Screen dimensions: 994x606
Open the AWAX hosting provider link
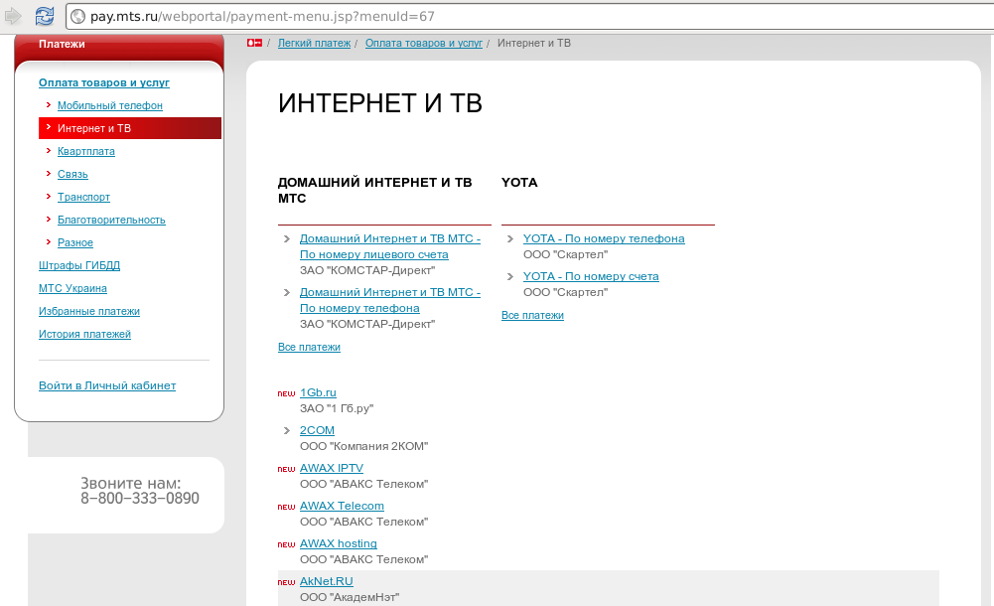click(x=338, y=543)
